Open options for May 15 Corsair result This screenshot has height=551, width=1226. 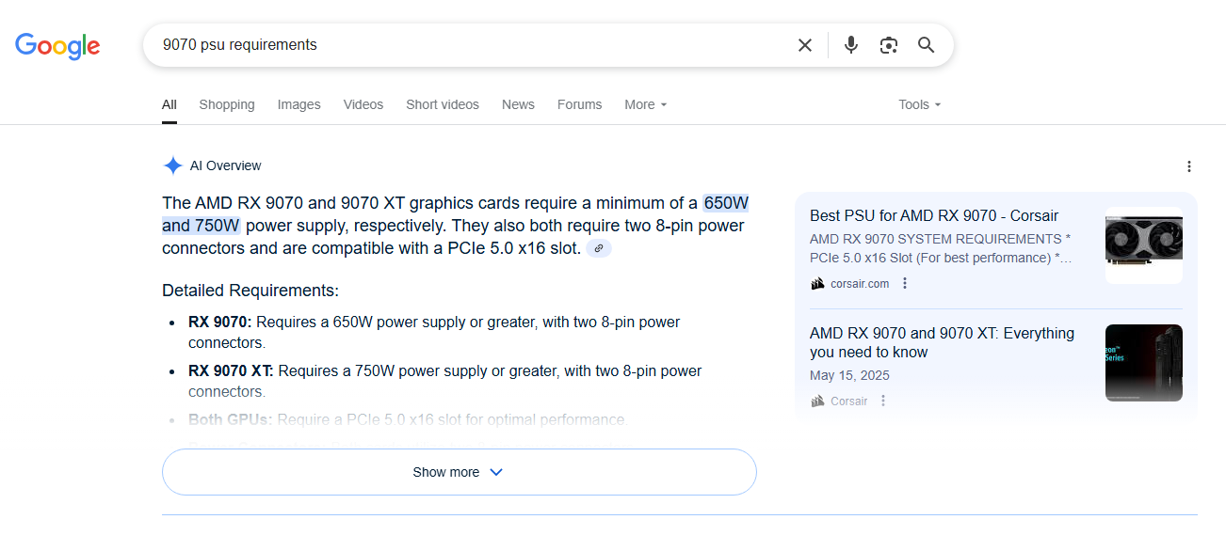[883, 401]
